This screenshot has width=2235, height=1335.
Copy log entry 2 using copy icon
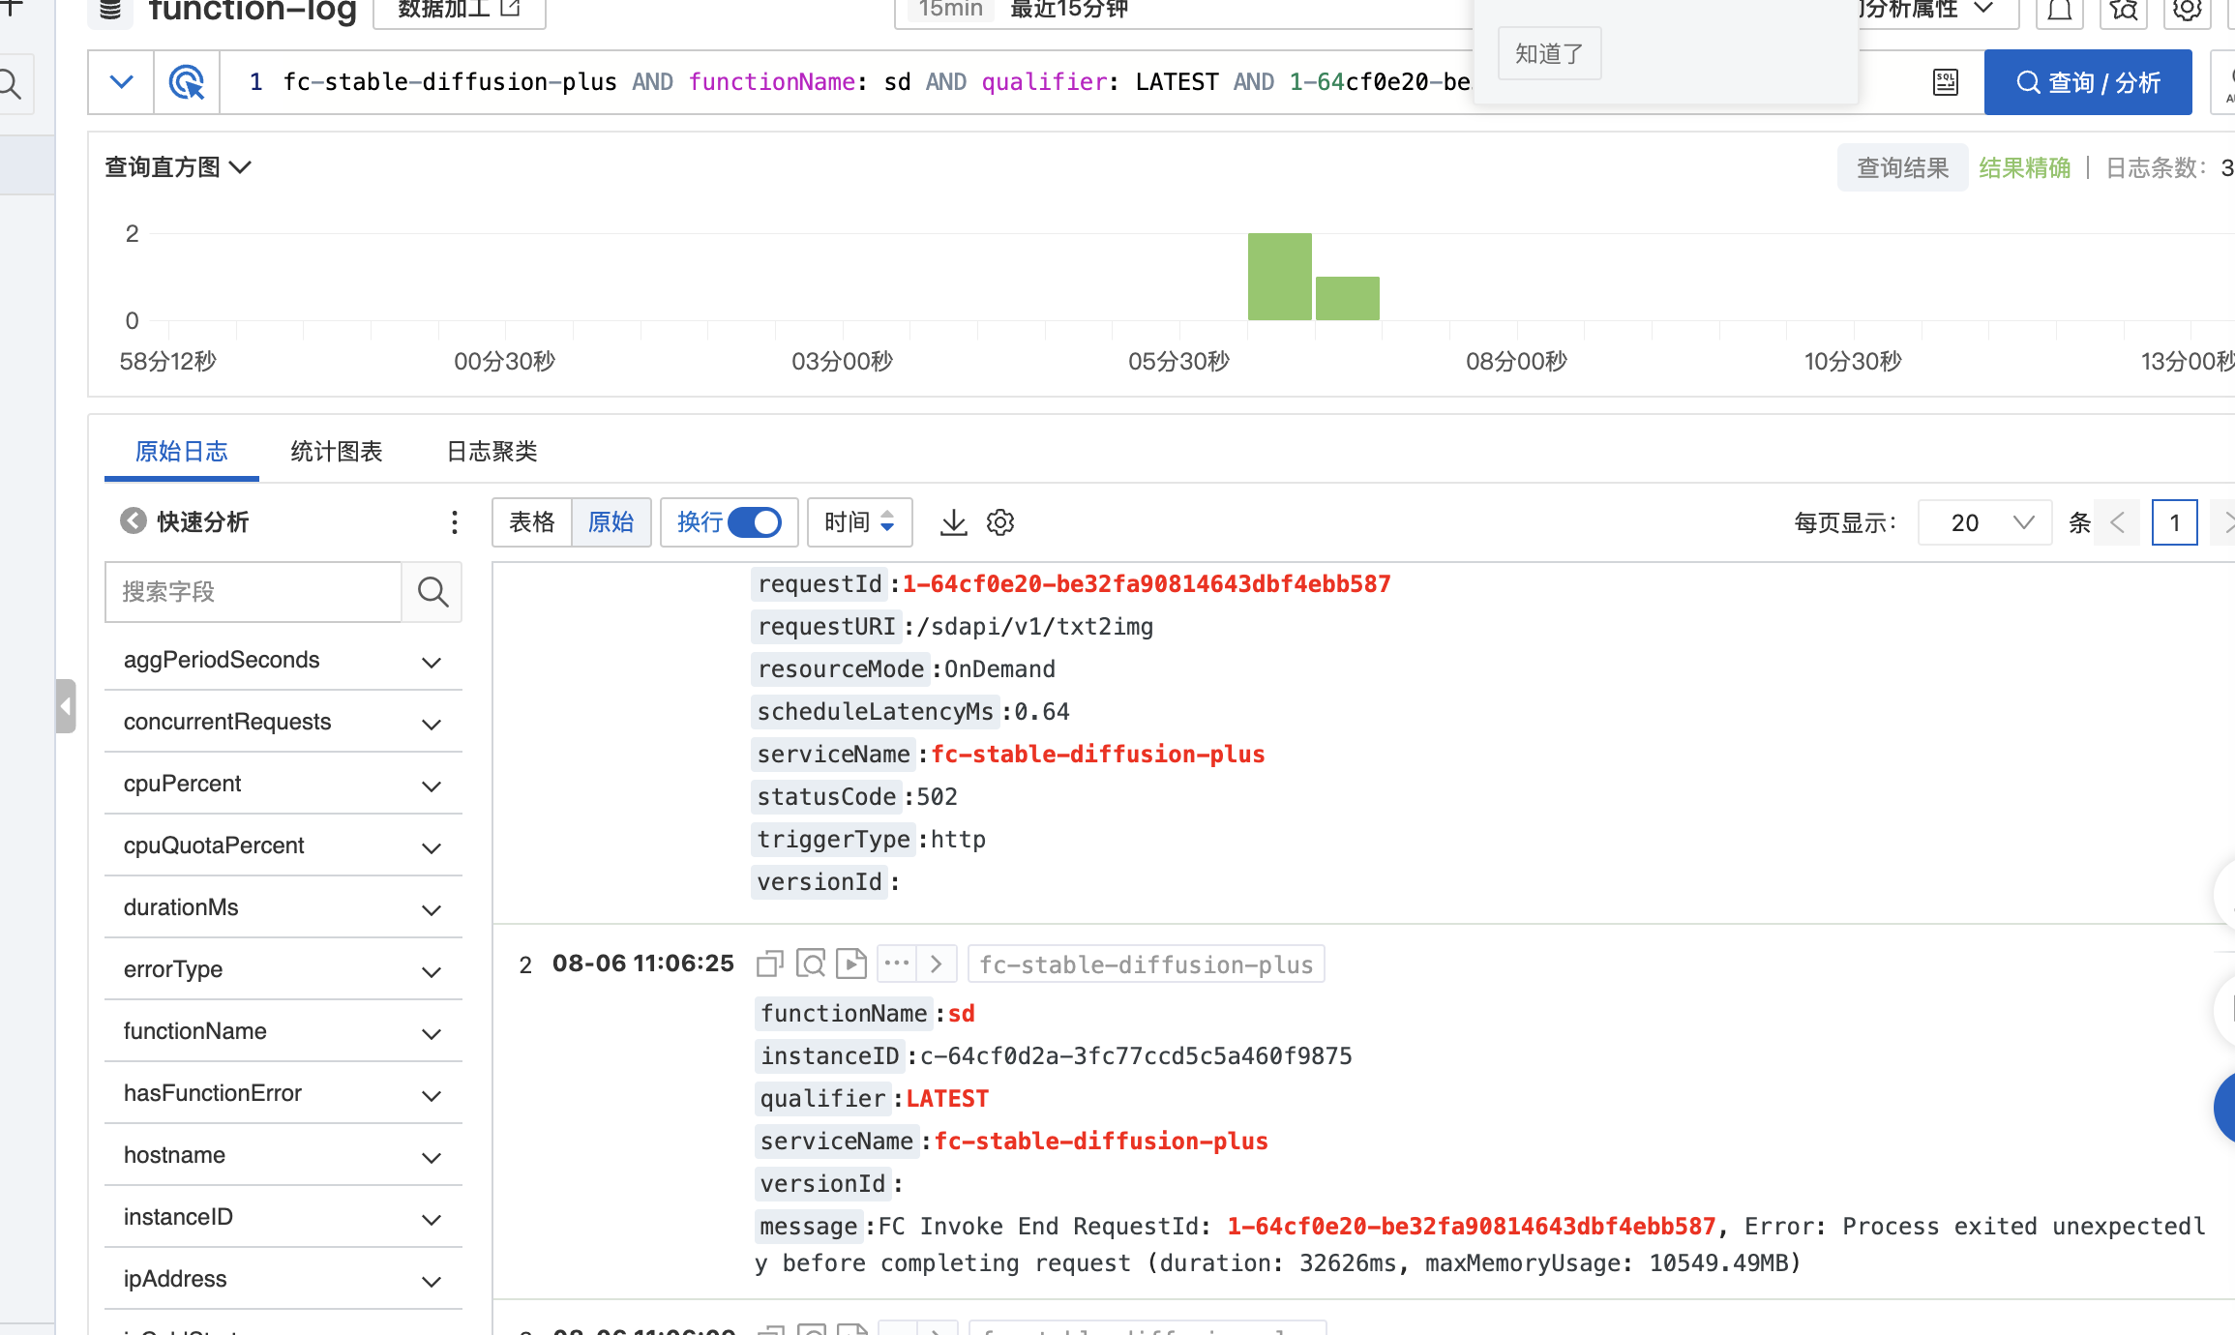(770, 964)
